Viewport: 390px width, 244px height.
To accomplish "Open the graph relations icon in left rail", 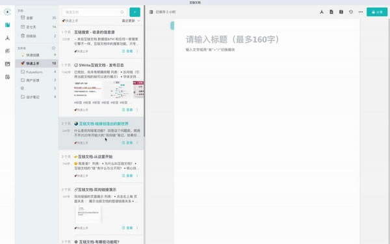I will pos(7,38).
